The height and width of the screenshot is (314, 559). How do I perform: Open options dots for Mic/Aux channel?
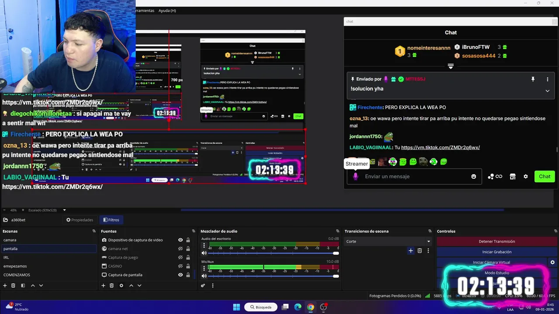204,270
